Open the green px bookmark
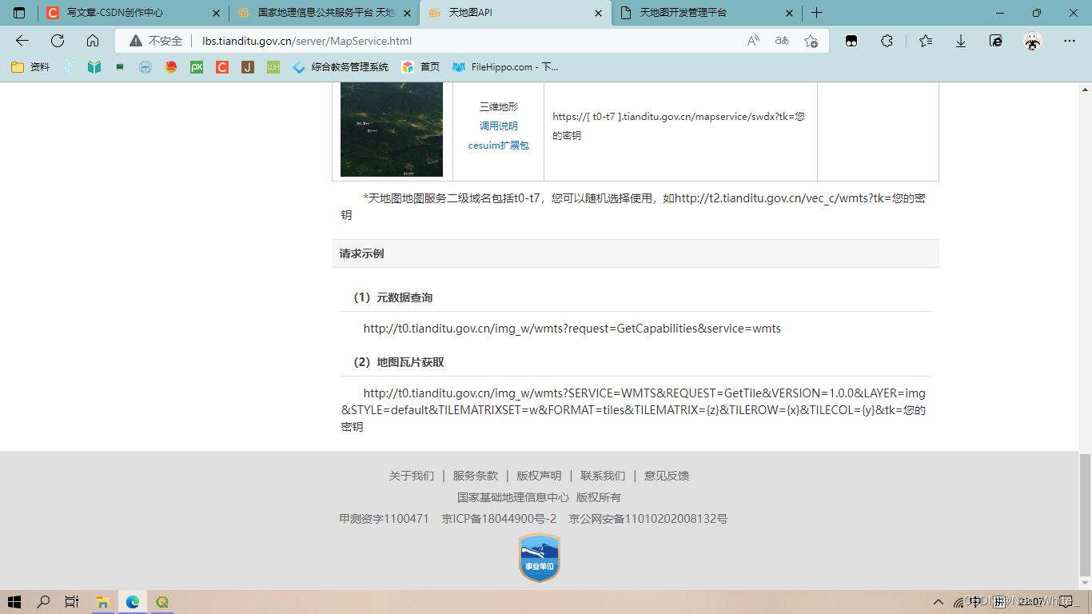1092x614 pixels. (197, 67)
